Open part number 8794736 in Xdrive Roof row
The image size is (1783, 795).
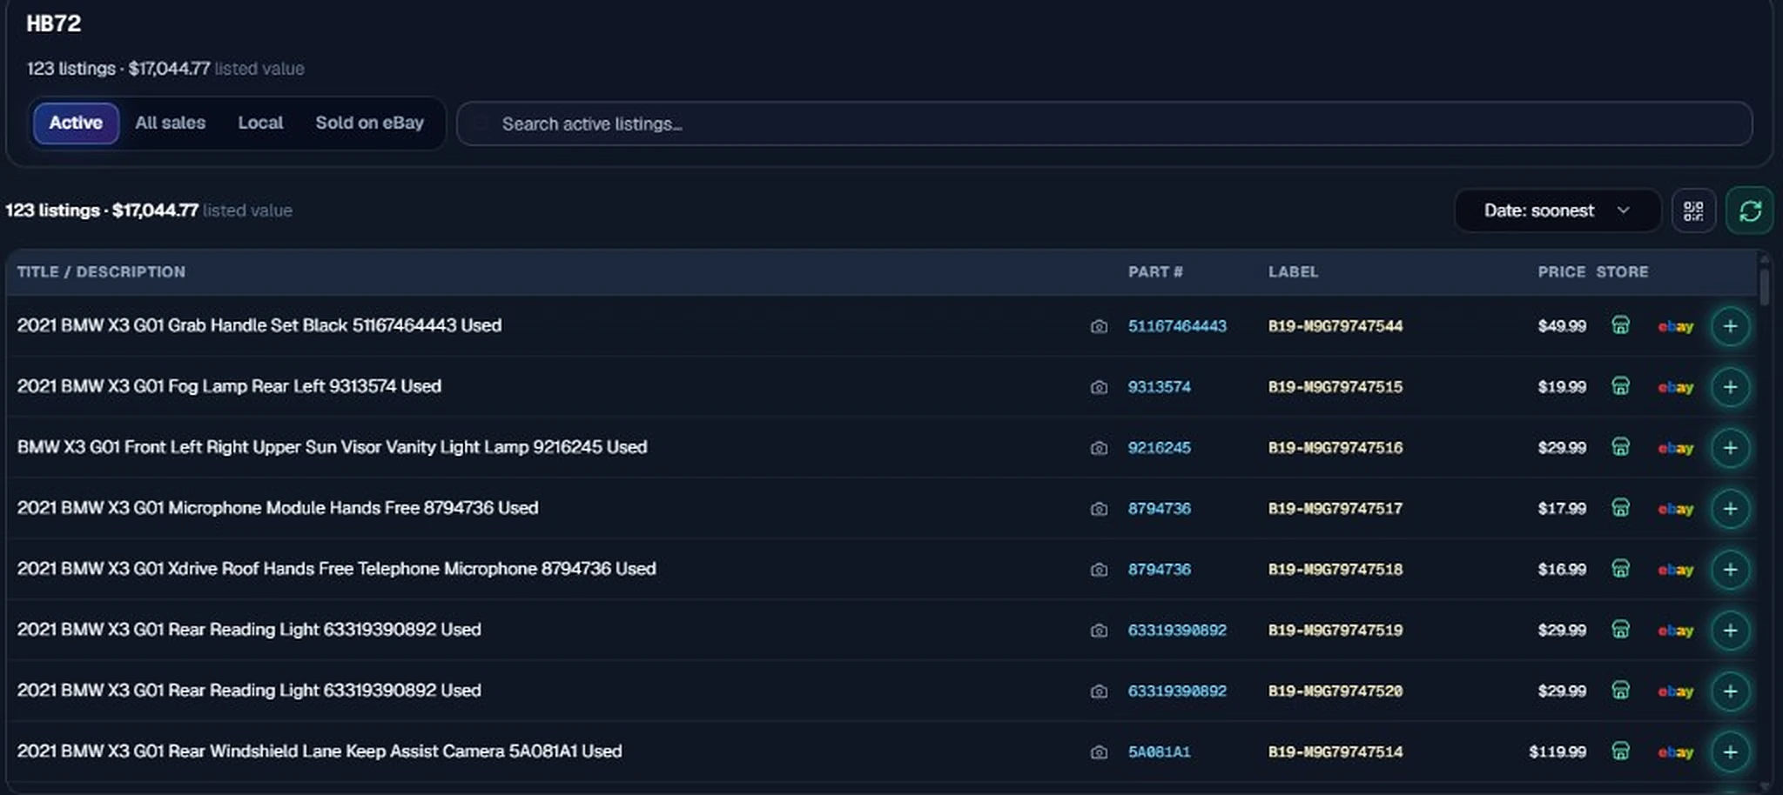[1159, 570]
